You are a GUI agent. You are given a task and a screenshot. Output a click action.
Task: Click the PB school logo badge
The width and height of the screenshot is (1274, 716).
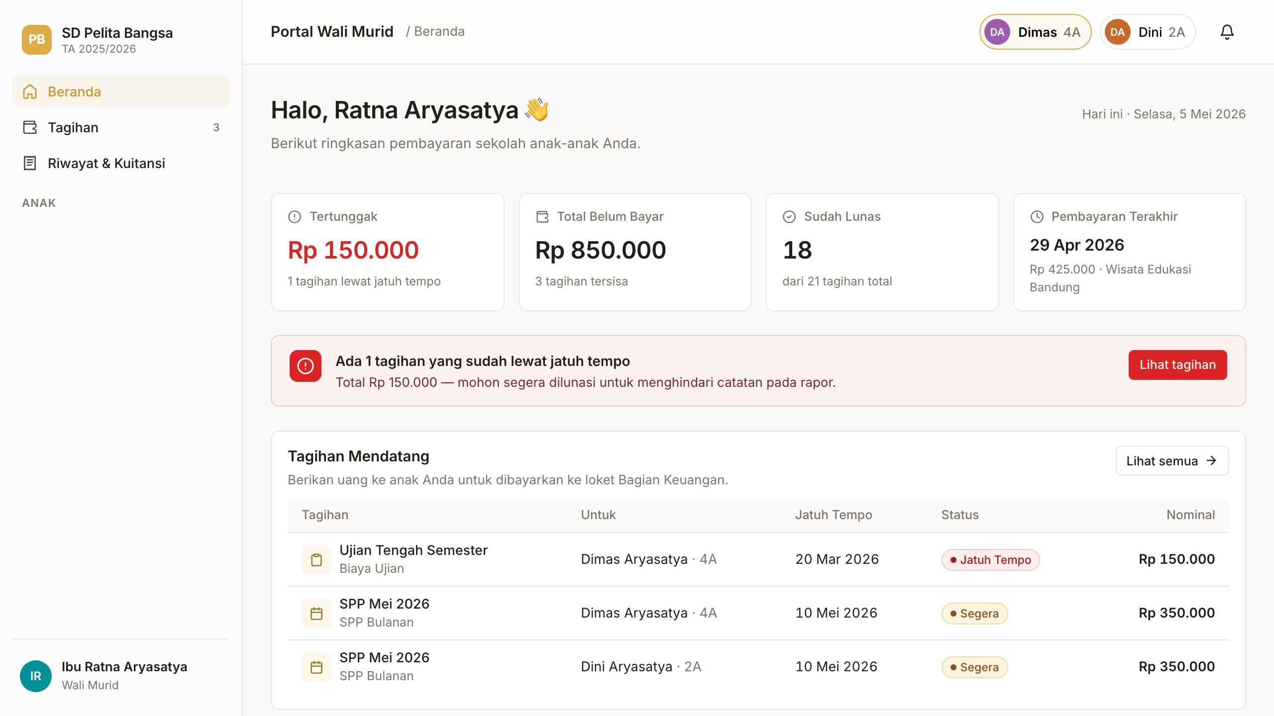pyautogui.click(x=36, y=39)
